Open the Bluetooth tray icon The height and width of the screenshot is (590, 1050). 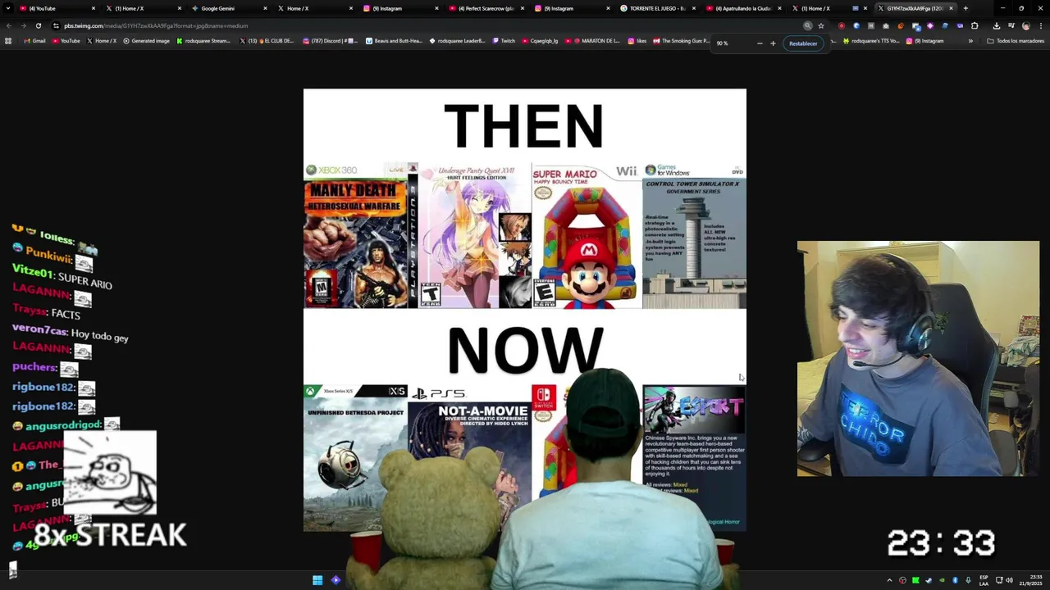click(x=955, y=580)
